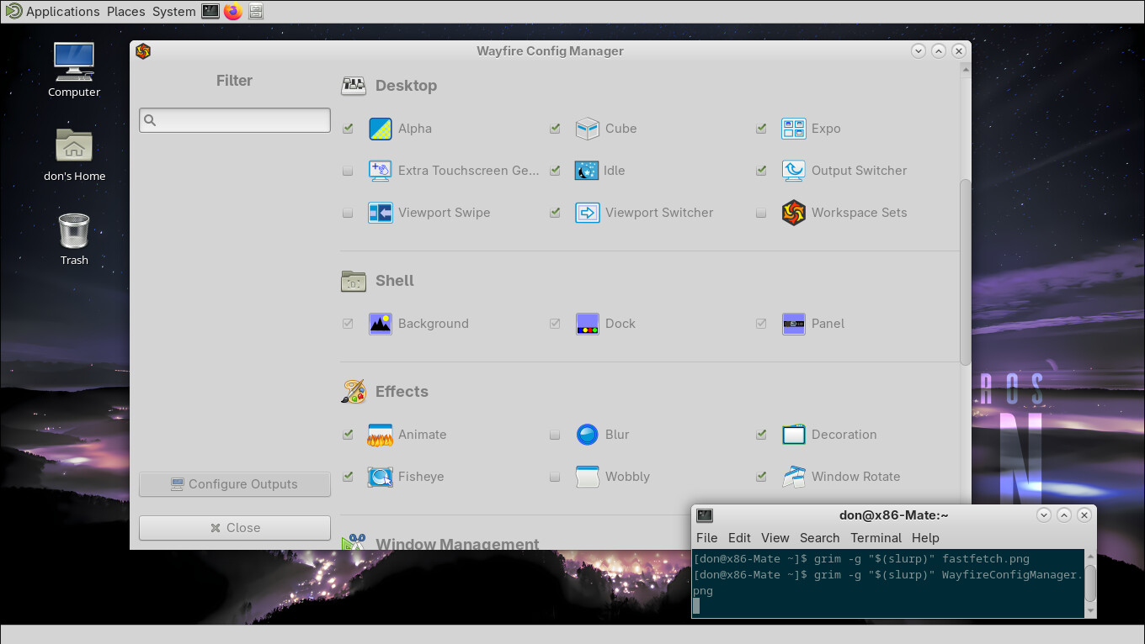Image resolution: width=1145 pixels, height=644 pixels.
Task: Enable Extra Touchscreen Gestures checkbox
Action: click(348, 171)
